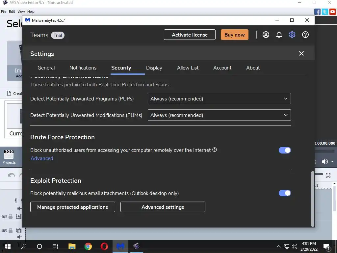The image size is (337, 253).
Task: Click the Settings panel vertical scrollbar
Action: [x=313, y=199]
